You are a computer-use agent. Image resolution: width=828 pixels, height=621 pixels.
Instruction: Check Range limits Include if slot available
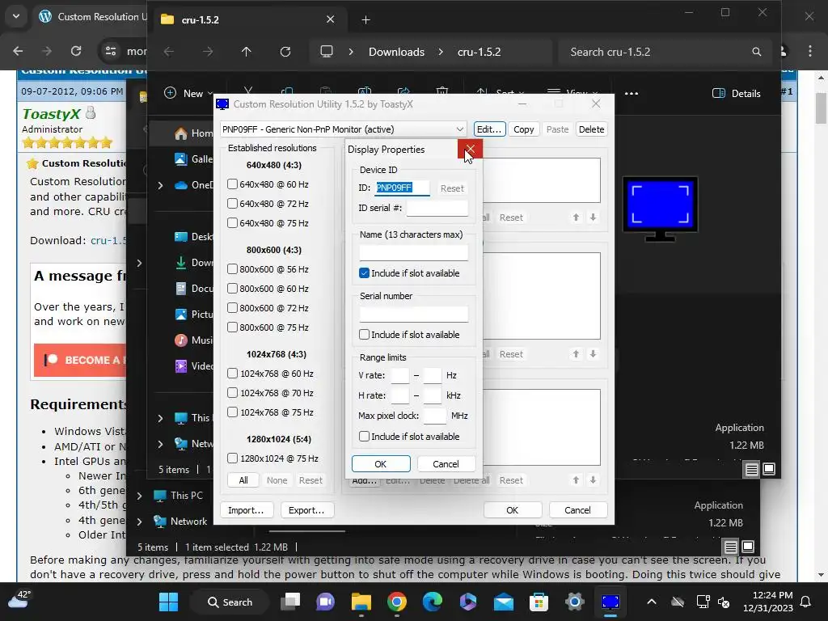364,437
